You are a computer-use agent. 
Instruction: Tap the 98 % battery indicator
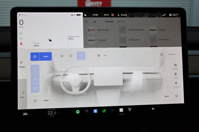click(x=76, y=15)
